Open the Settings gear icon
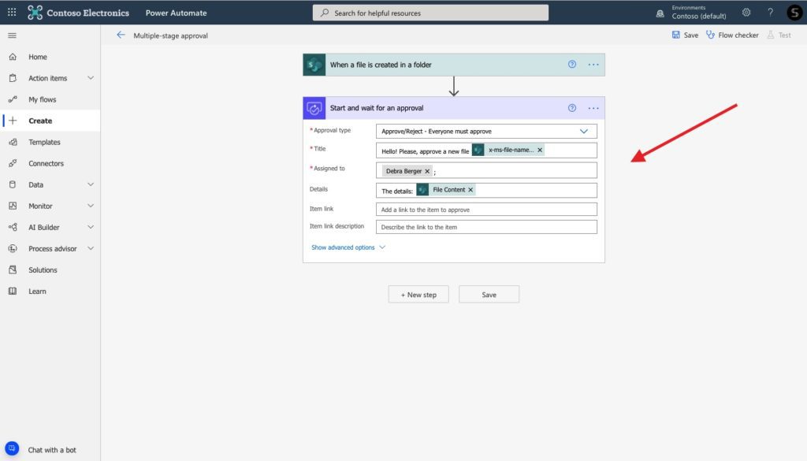Image resolution: width=807 pixels, height=461 pixels. (x=746, y=13)
